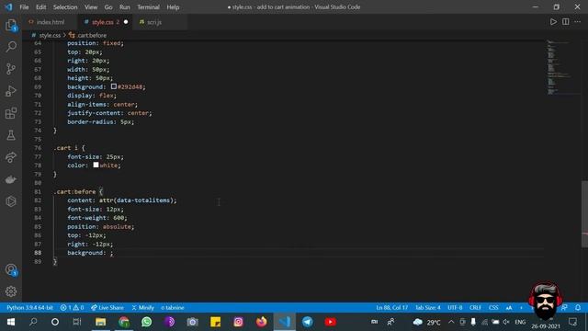Change the CRLF end of line sequence
The height and width of the screenshot is (331, 588).
[x=475, y=307]
